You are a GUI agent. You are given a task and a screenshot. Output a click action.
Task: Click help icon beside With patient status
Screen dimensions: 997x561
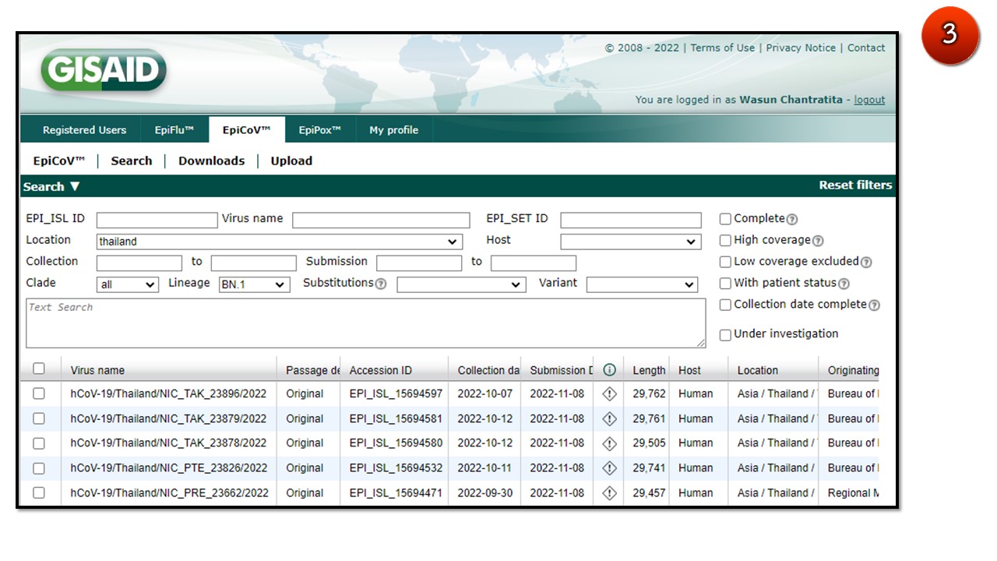tap(844, 284)
